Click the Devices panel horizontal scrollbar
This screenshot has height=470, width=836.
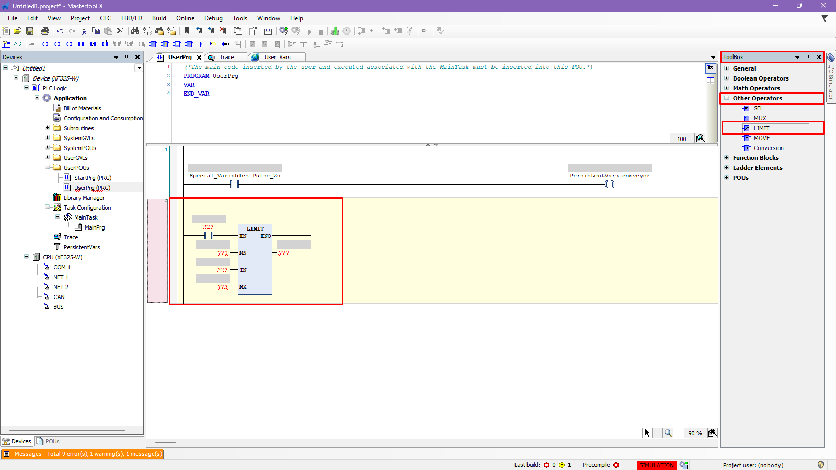pos(67,430)
